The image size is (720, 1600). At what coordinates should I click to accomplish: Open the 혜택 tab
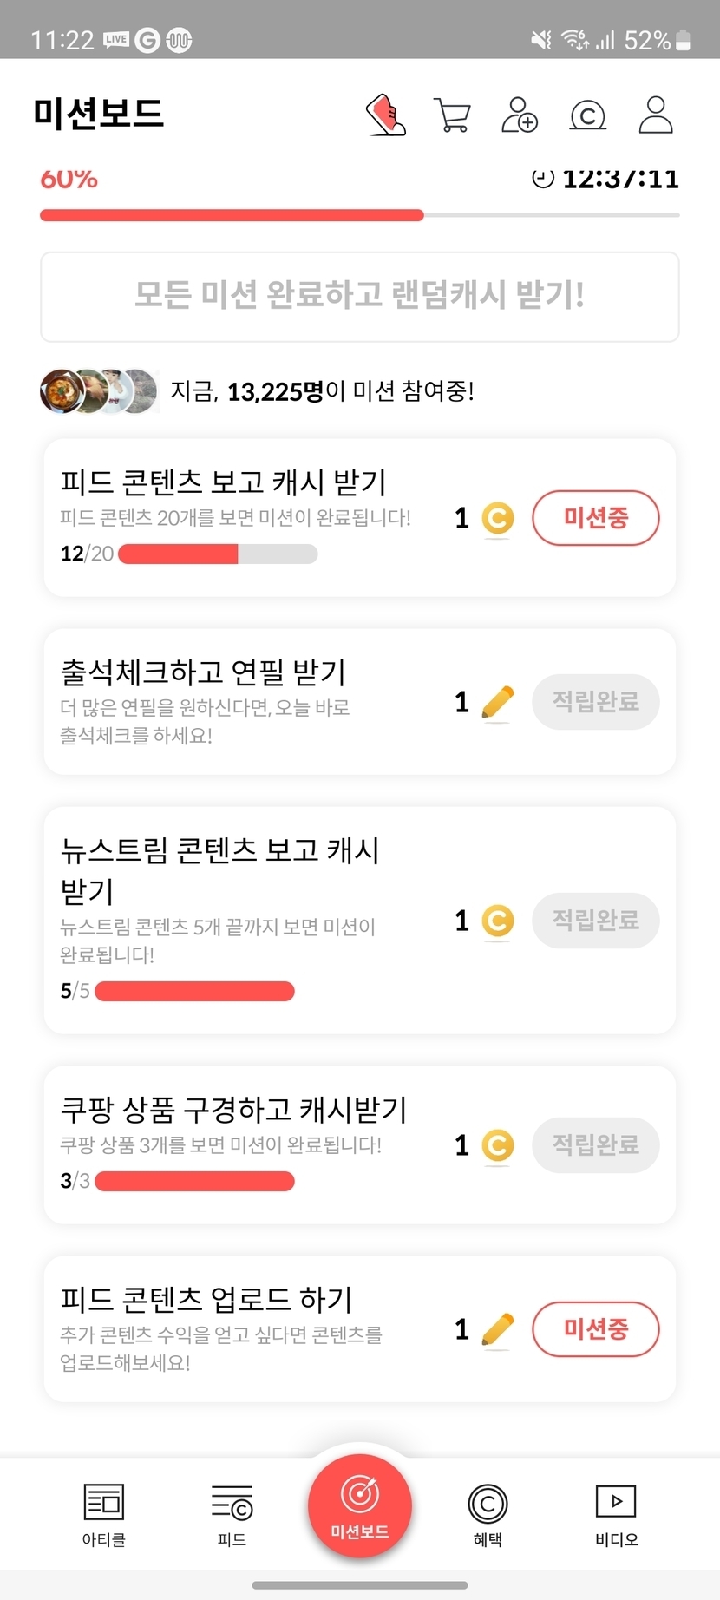488,1514
